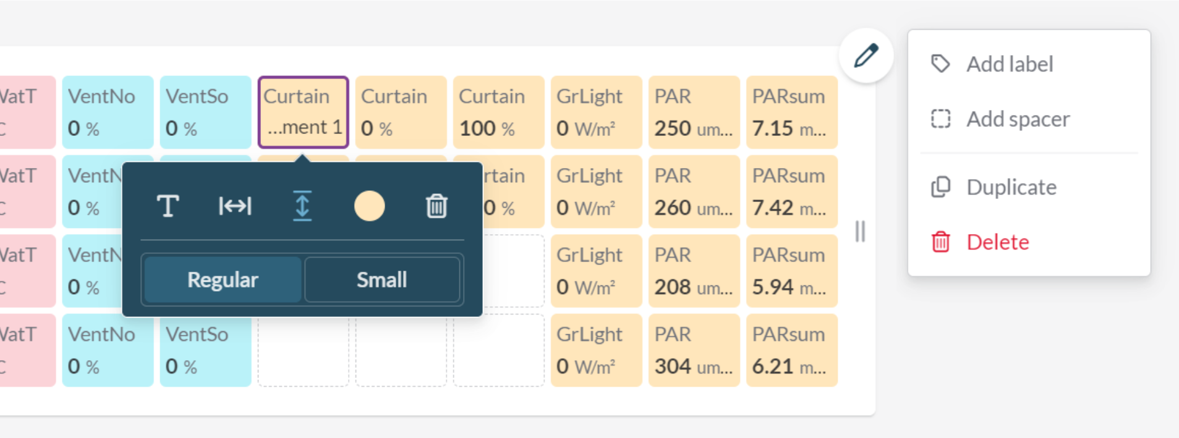Click the dashed square Add spacer icon
This screenshot has width=1179, height=438.
point(940,119)
